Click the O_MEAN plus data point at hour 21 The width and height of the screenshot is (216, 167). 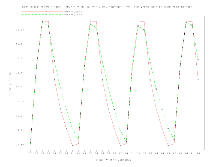pyautogui.click(x=72, y=145)
